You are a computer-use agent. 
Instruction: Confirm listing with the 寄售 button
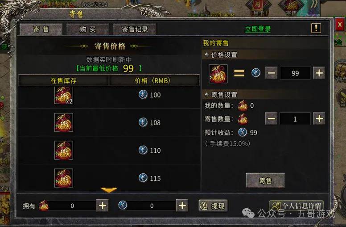[x=265, y=181]
